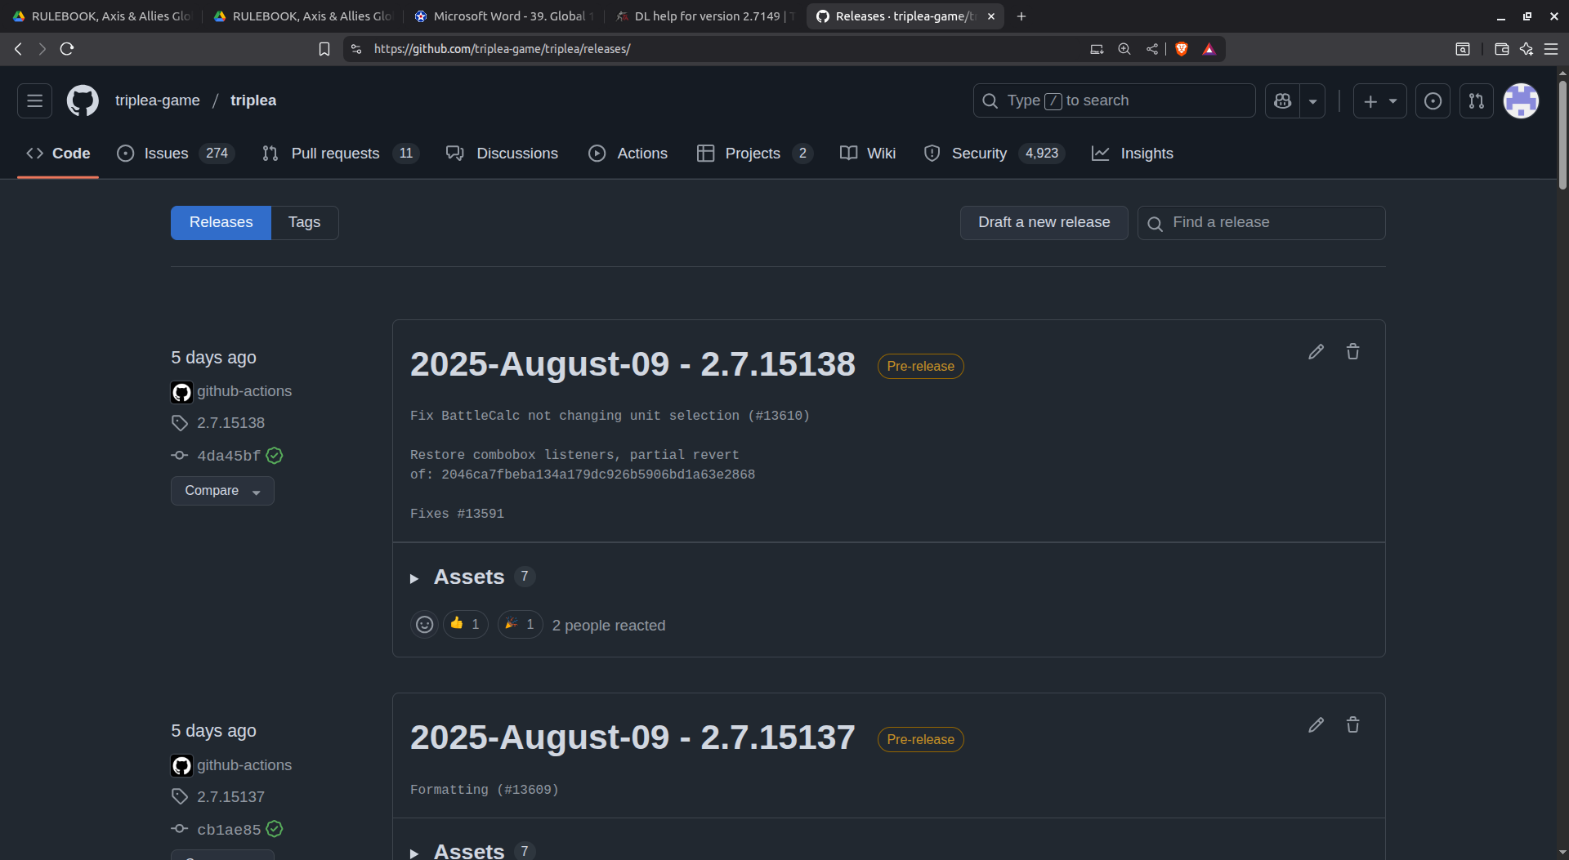1569x860 pixels.
Task: Open triplea repository name link
Action: [253, 100]
